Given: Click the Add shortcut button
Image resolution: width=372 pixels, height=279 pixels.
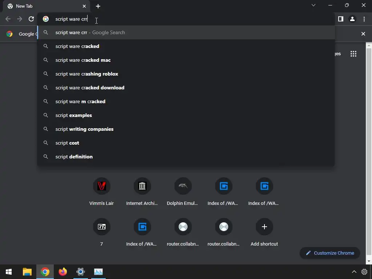Looking at the screenshot, I should [x=264, y=232].
